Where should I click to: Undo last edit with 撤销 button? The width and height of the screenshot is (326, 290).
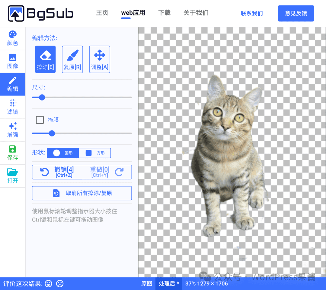(x=57, y=172)
